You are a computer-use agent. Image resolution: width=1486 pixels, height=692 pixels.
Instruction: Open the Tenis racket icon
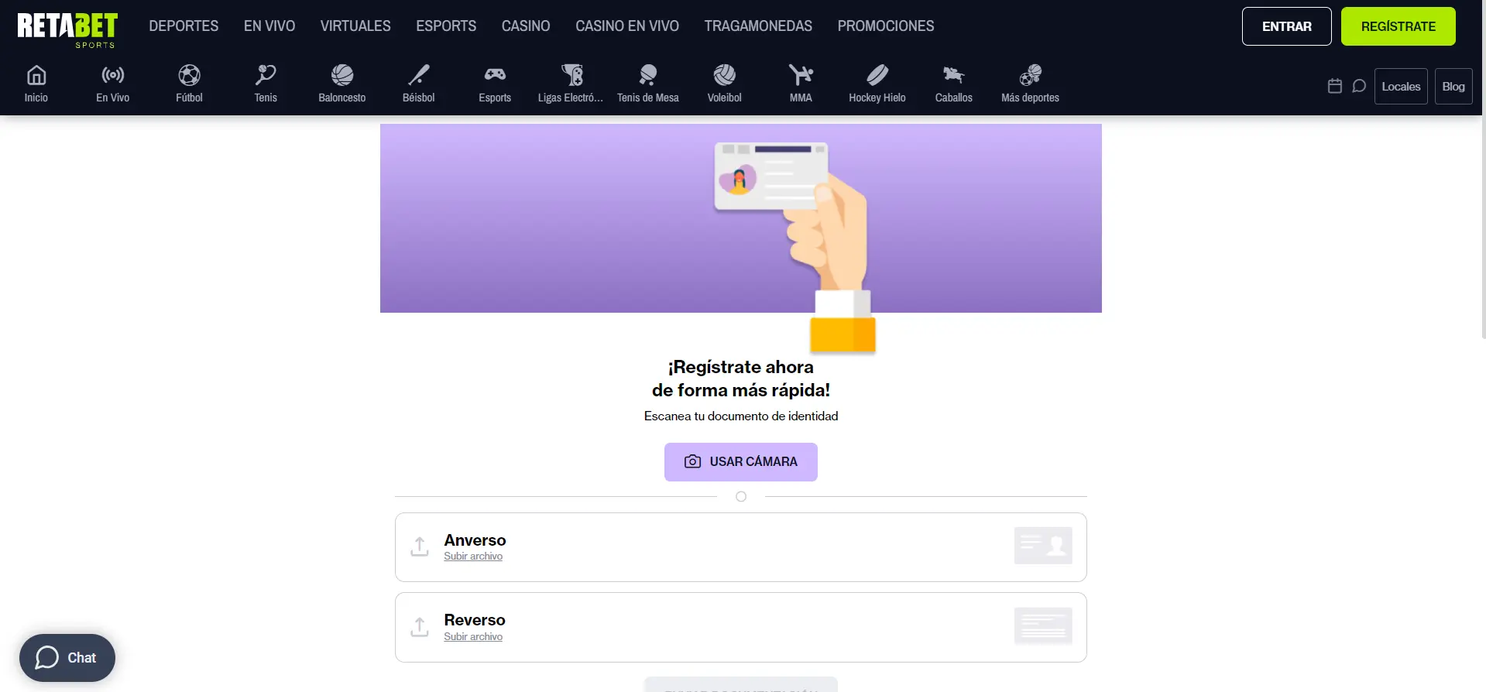pos(266,75)
